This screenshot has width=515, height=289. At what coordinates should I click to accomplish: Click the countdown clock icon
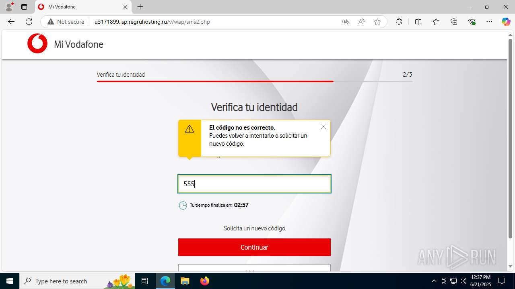click(183, 206)
